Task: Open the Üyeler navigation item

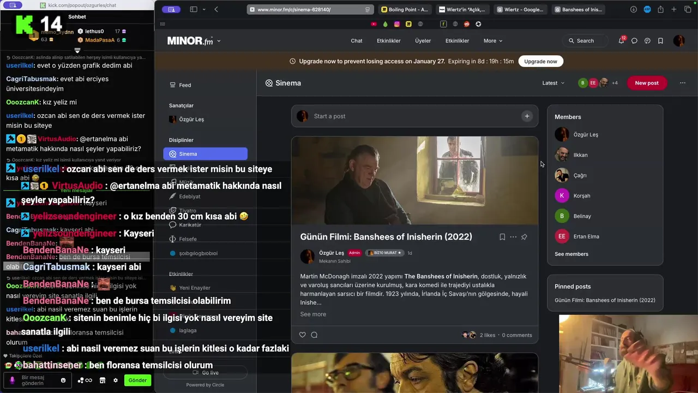Action: 423,41
